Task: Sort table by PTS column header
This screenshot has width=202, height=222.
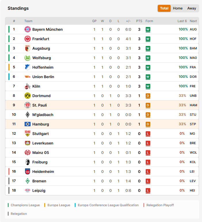Action: pos(139,21)
